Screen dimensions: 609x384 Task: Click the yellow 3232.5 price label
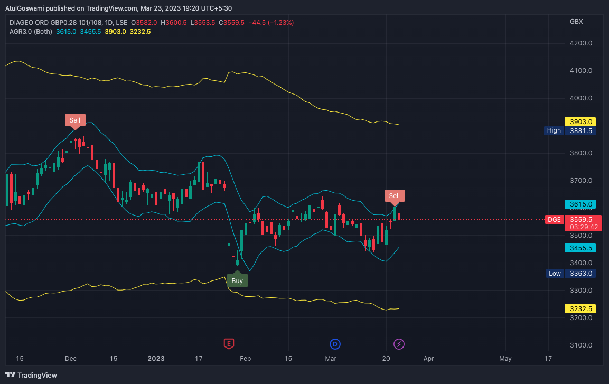[x=580, y=308]
